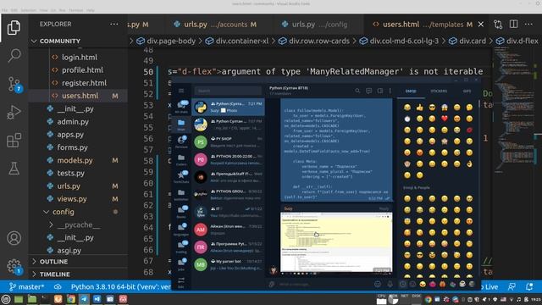The height and width of the screenshot is (305, 542).
Task: Open Explorer more actions ellipsis
Action: (x=114, y=25)
